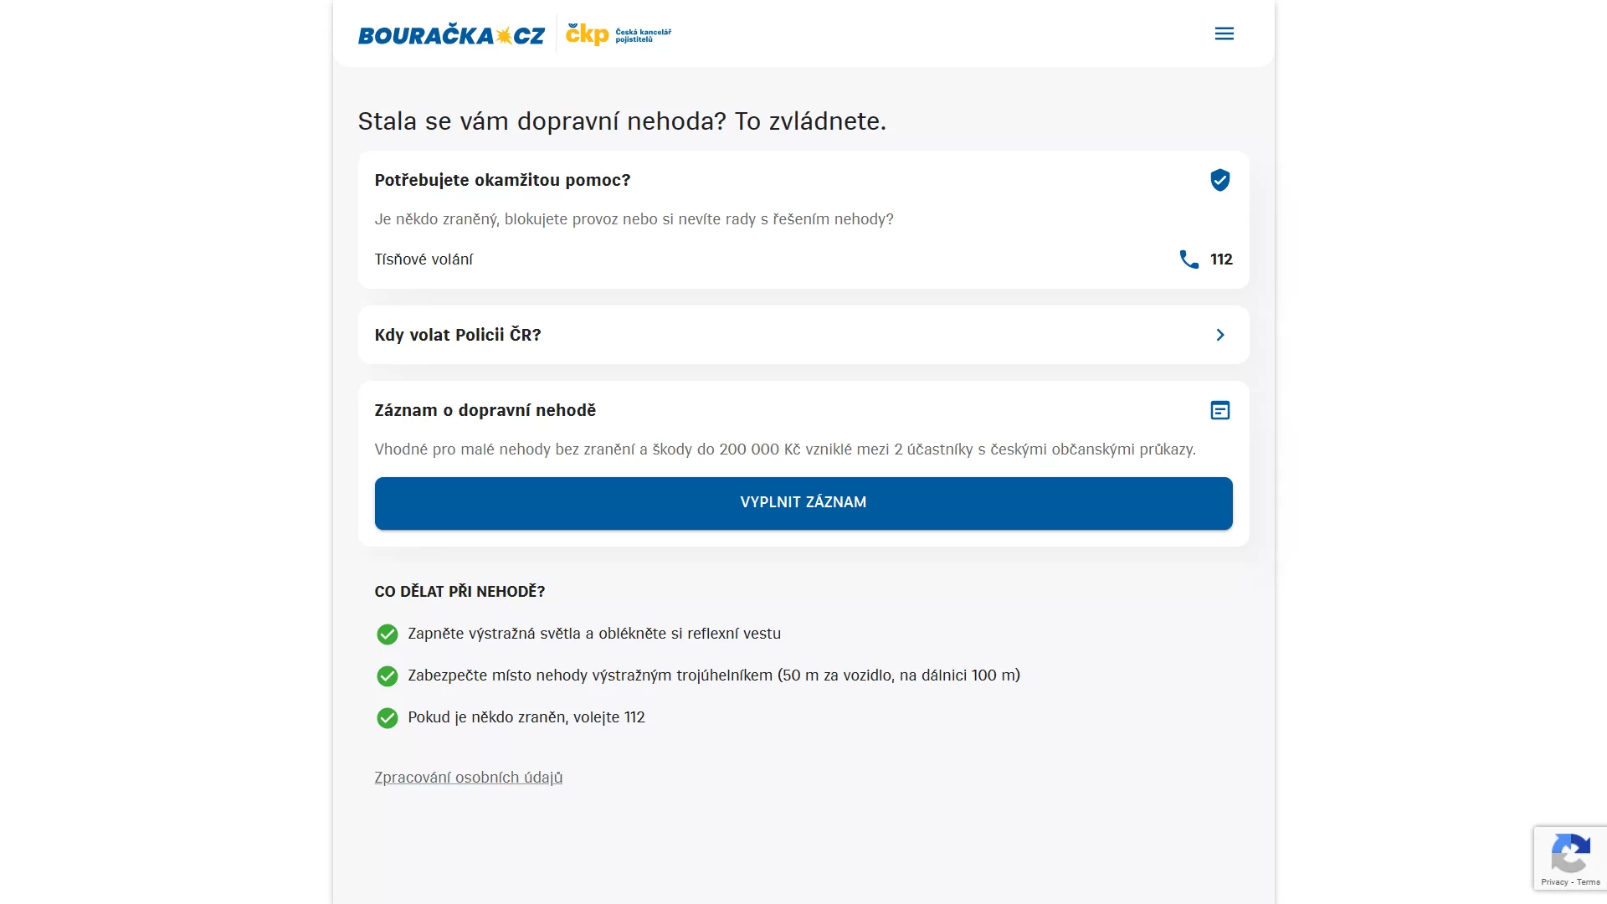The image size is (1607, 904).
Task: Expand the Kdy volat Policii ČR chevron
Action: (1219, 335)
